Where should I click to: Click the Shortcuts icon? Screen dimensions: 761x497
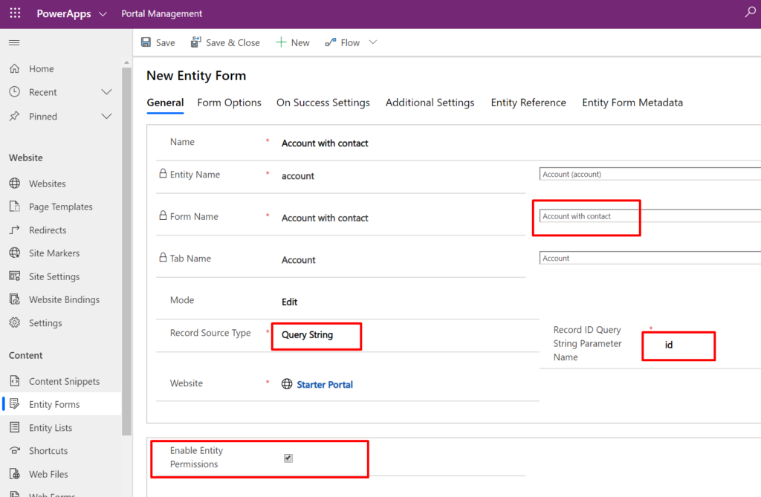15,450
